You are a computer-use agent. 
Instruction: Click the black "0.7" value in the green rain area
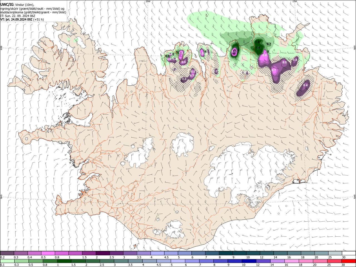tap(269, 44)
